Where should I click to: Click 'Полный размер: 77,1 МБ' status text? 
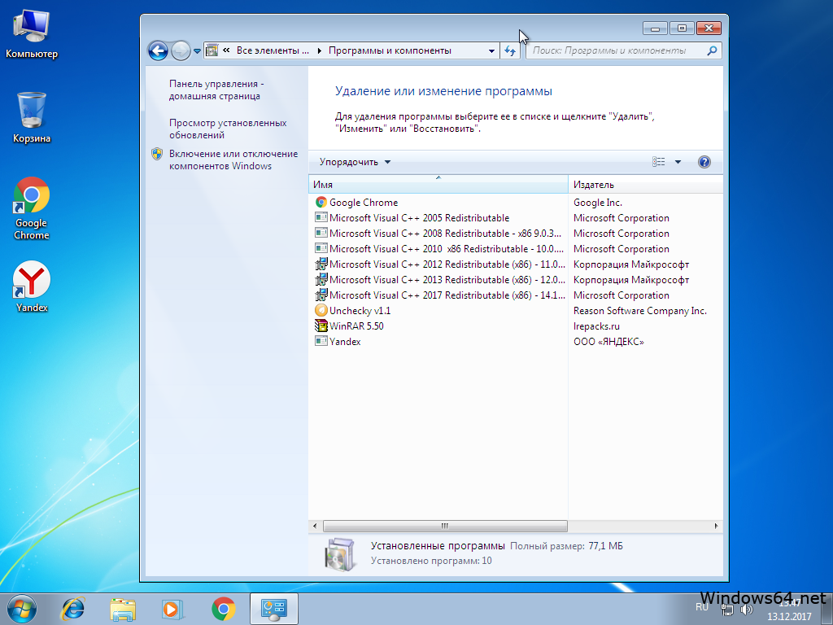tap(566, 546)
